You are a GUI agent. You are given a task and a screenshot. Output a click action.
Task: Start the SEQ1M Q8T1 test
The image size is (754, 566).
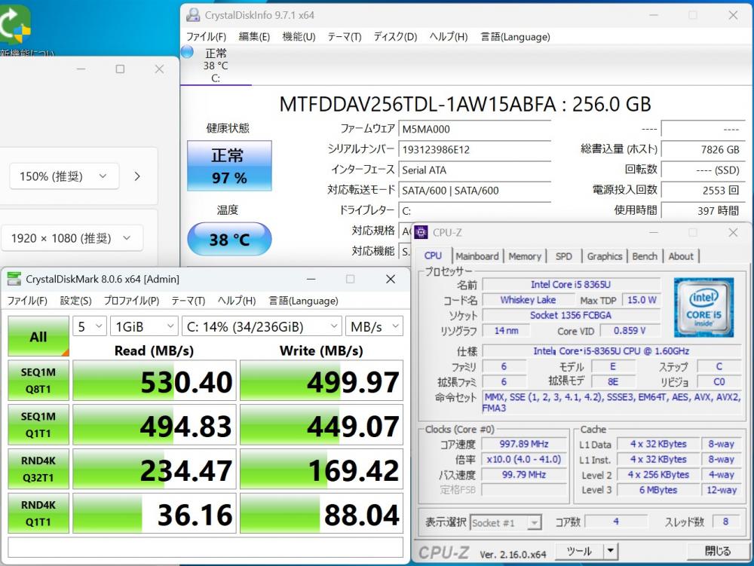[x=38, y=381]
